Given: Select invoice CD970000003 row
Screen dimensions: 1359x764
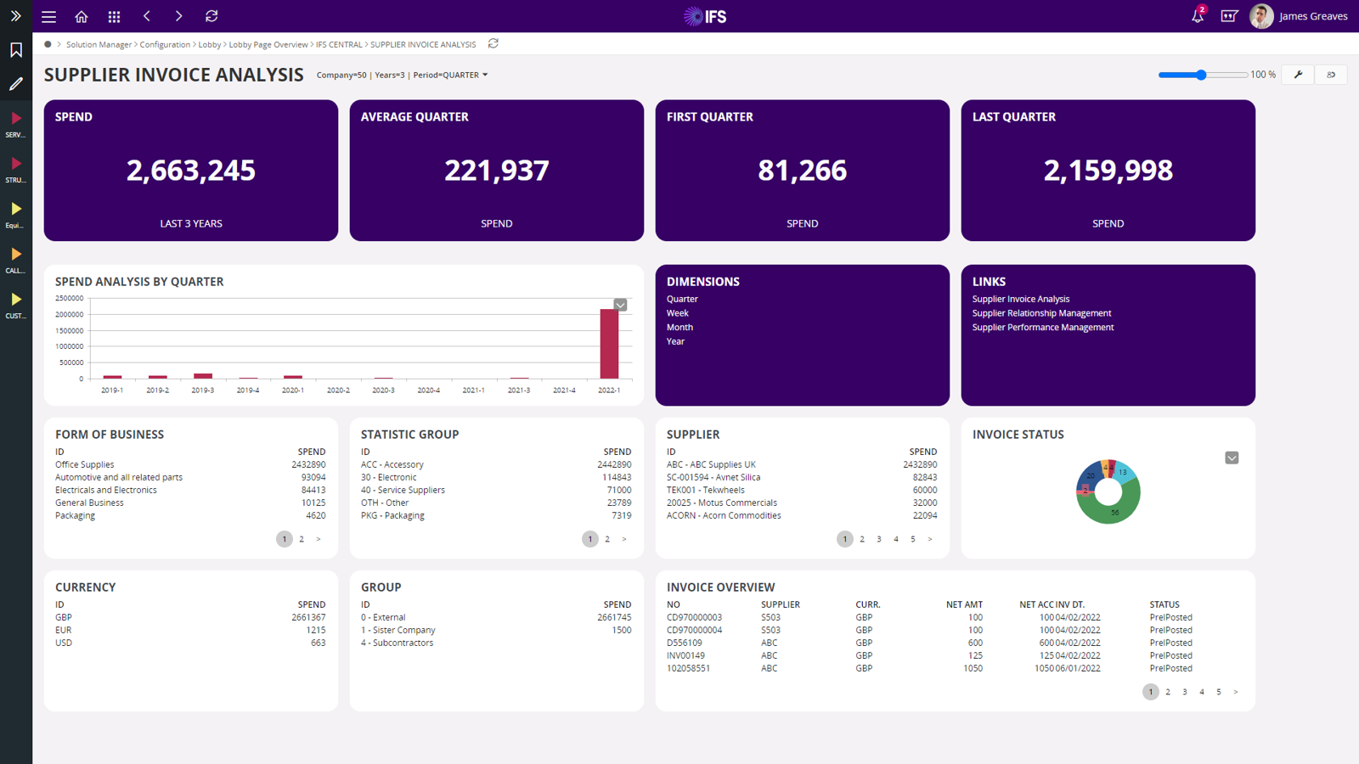Looking at the screenshot, I should 955,617.
